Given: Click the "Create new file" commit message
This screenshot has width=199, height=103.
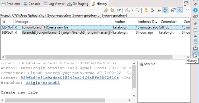Looking at the screenshot, I should coord(57,27).
